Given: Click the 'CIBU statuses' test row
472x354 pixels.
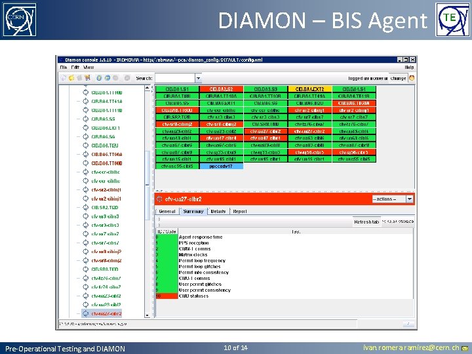Looking at the screenshot, I should pyautogui.click(x=285, y=296).
